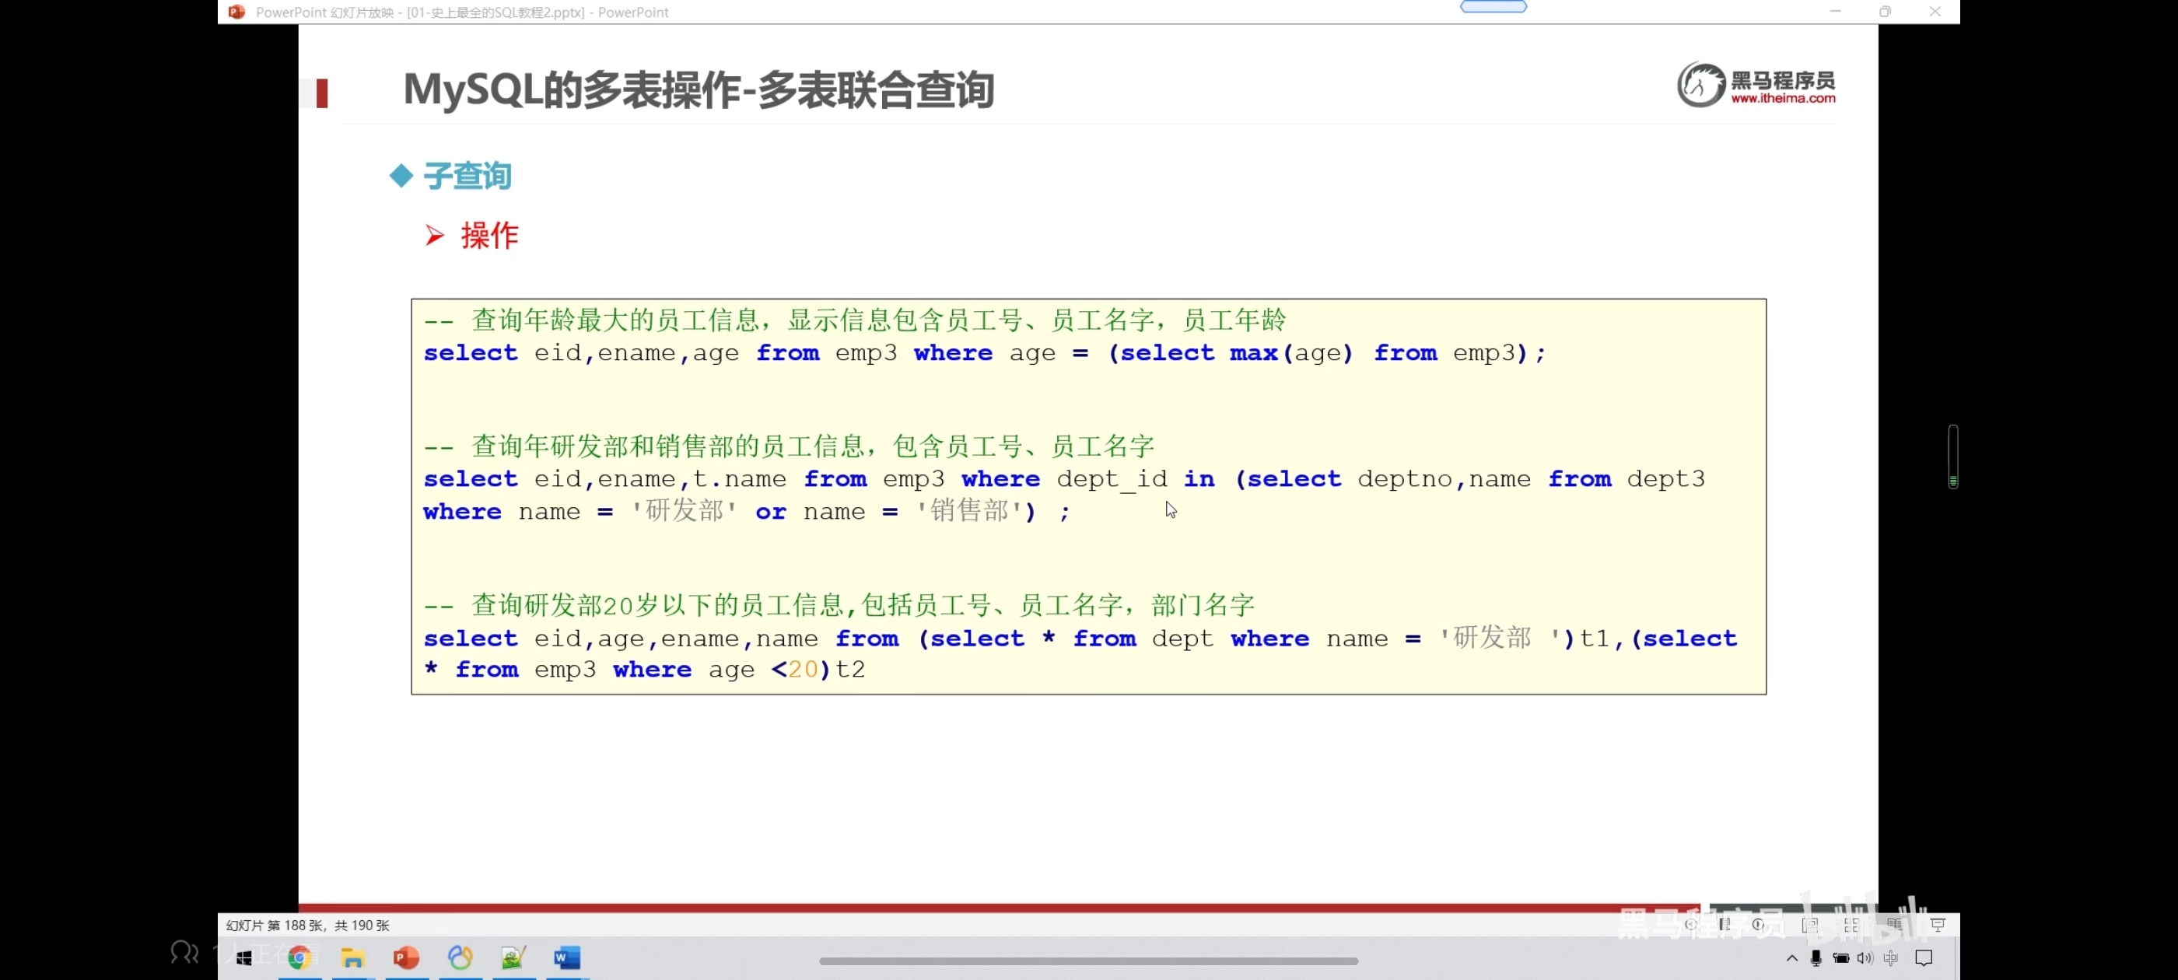Switch to Normal view icon
Screen dimensions: 2178x980
(x=1810, y=925)
